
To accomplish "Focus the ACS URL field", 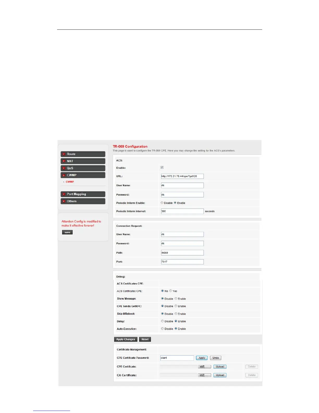I will (x=182, y=176).
